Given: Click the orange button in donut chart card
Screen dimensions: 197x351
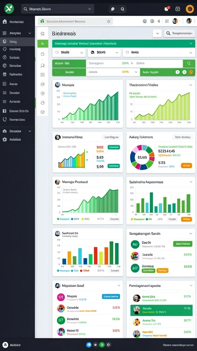Looking at the screenshot, I should point(186,166).
